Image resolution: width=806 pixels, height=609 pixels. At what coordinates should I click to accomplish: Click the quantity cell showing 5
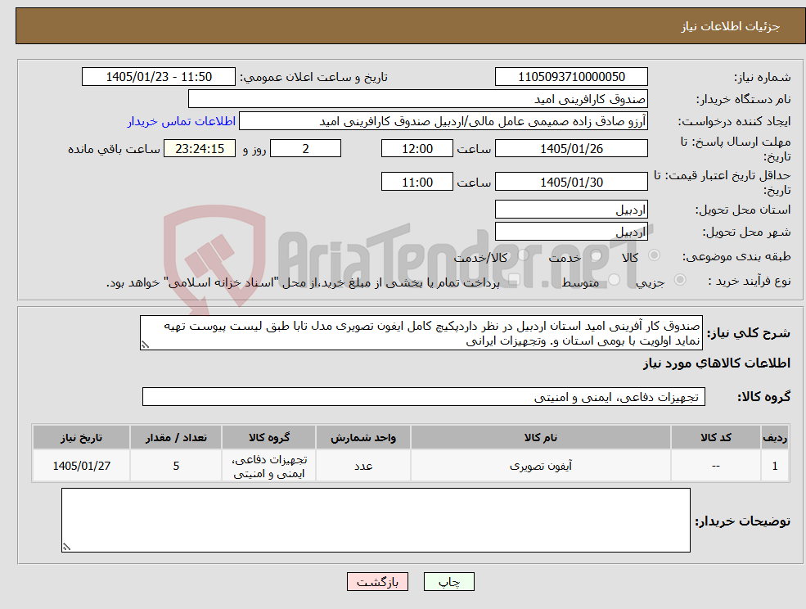[176, 466]
